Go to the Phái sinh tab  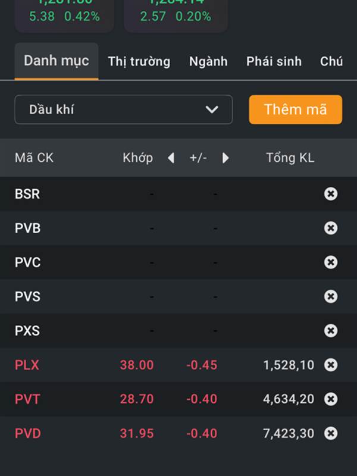(x=274, y=61)
